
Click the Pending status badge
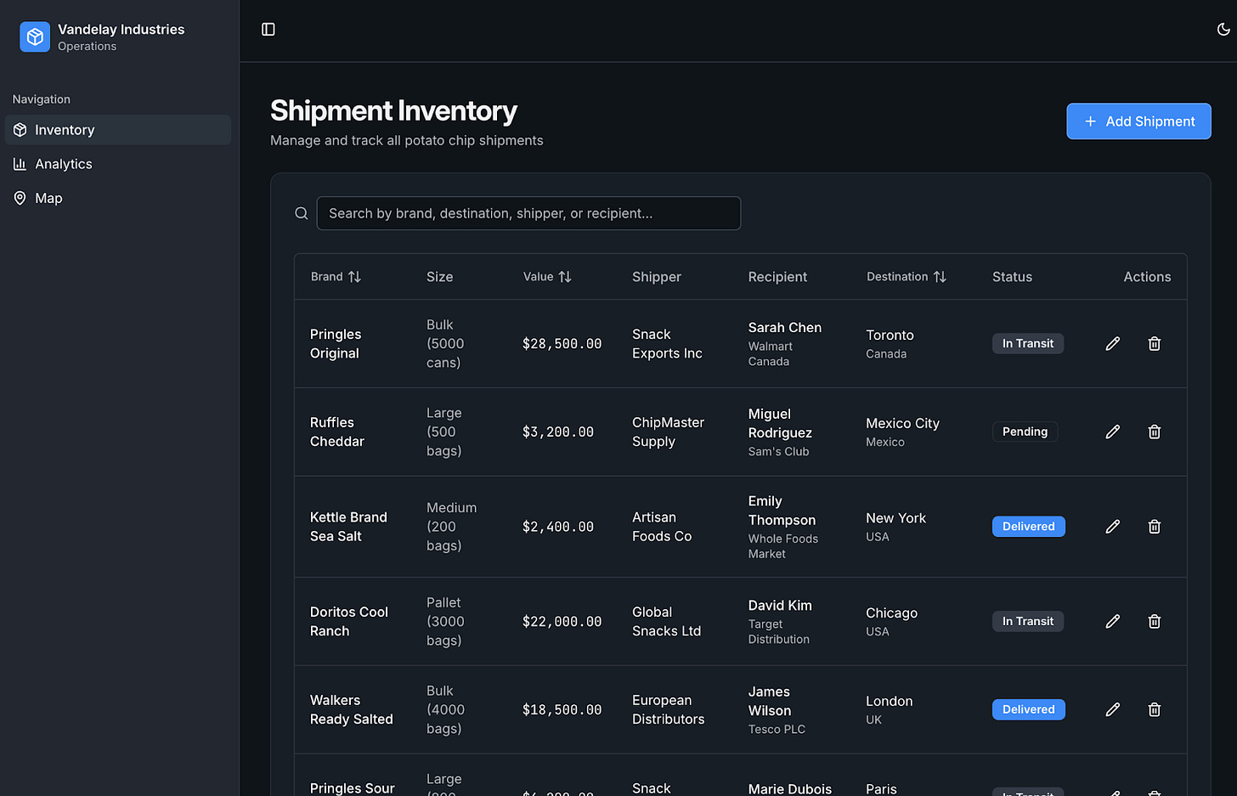[1025, 432]
